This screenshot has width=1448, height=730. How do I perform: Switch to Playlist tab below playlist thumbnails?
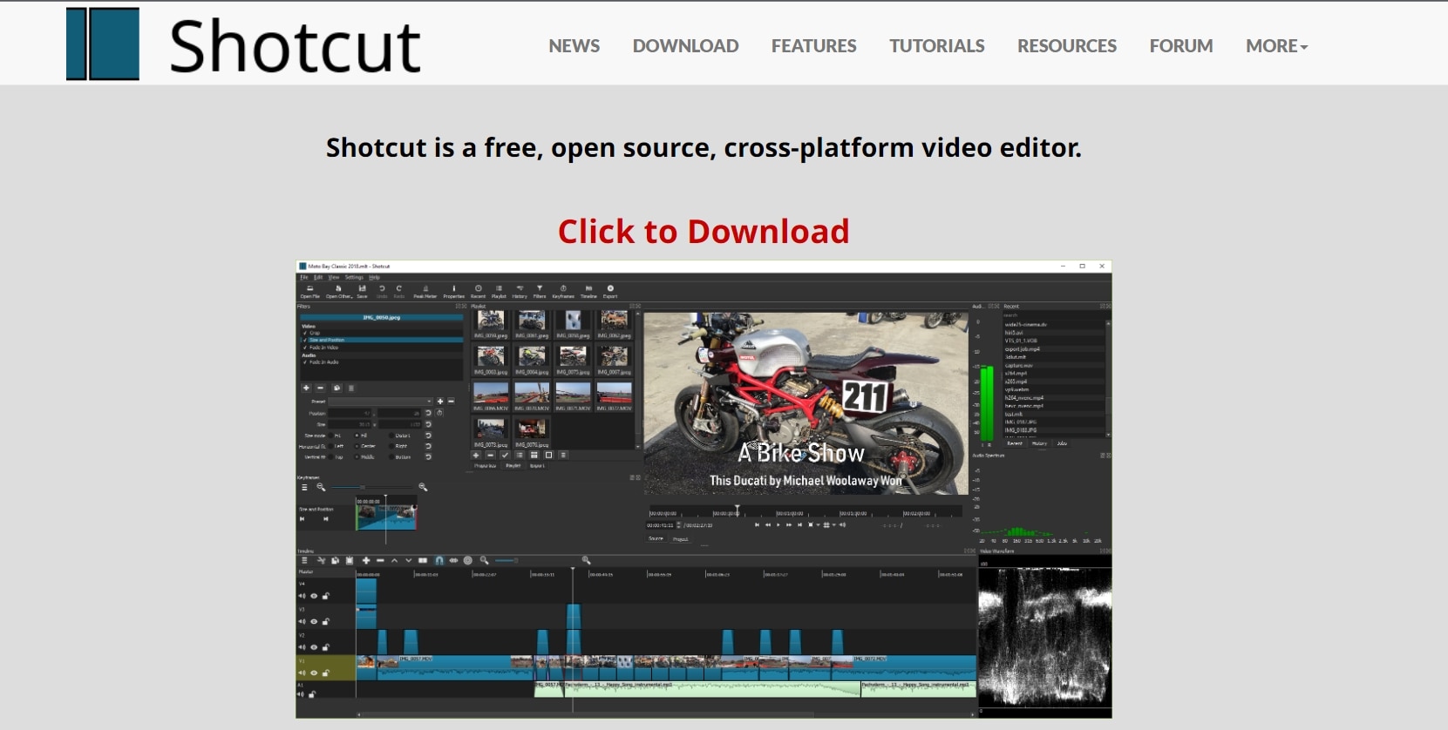pos(513,465)
